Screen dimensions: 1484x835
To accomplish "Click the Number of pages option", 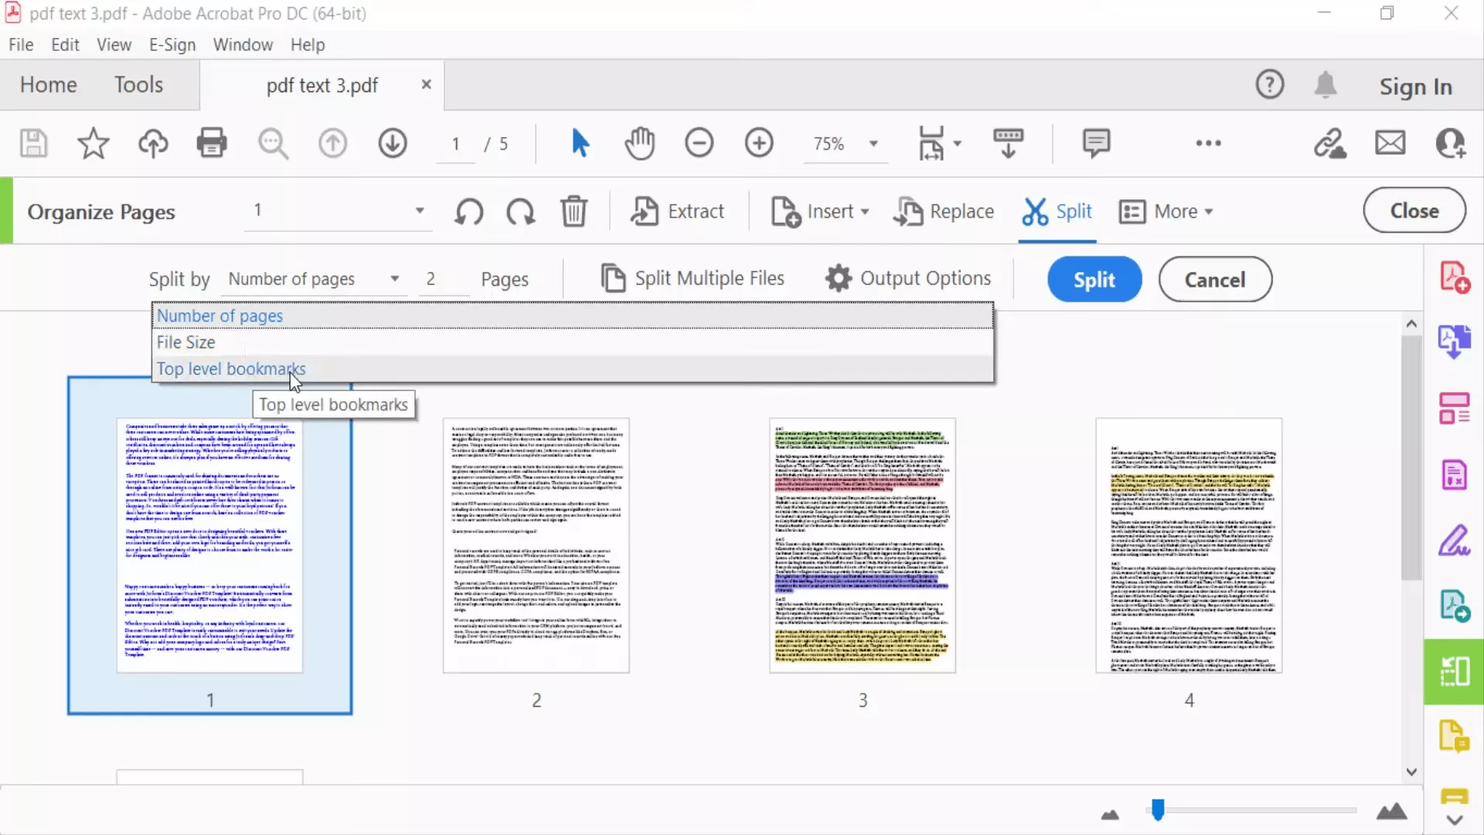I will coord(220,315).
